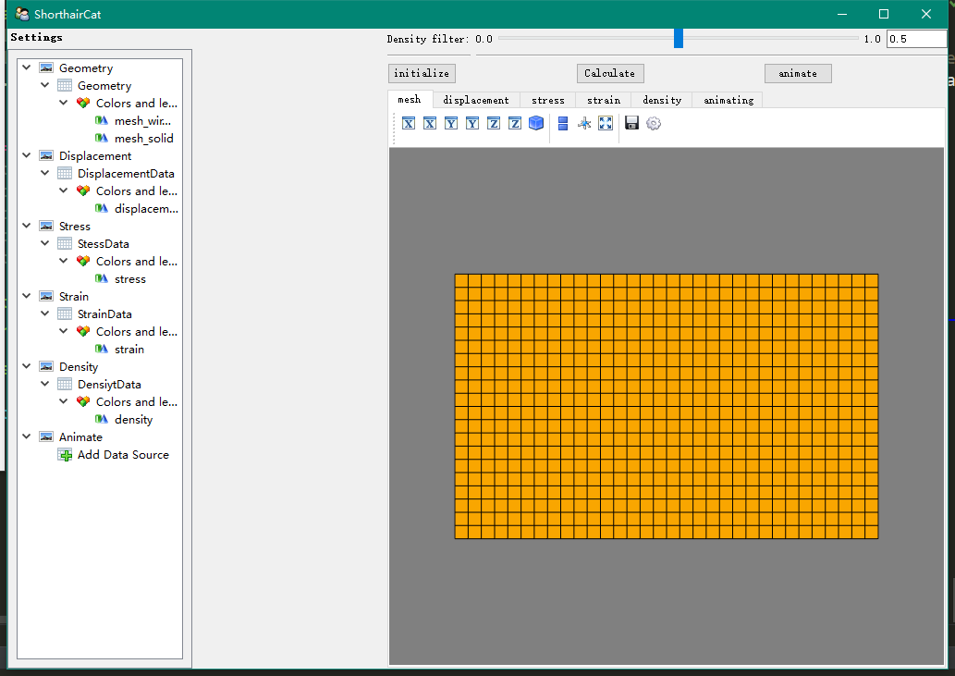Click the full-screen expand arrows icon

click(606, 124)
